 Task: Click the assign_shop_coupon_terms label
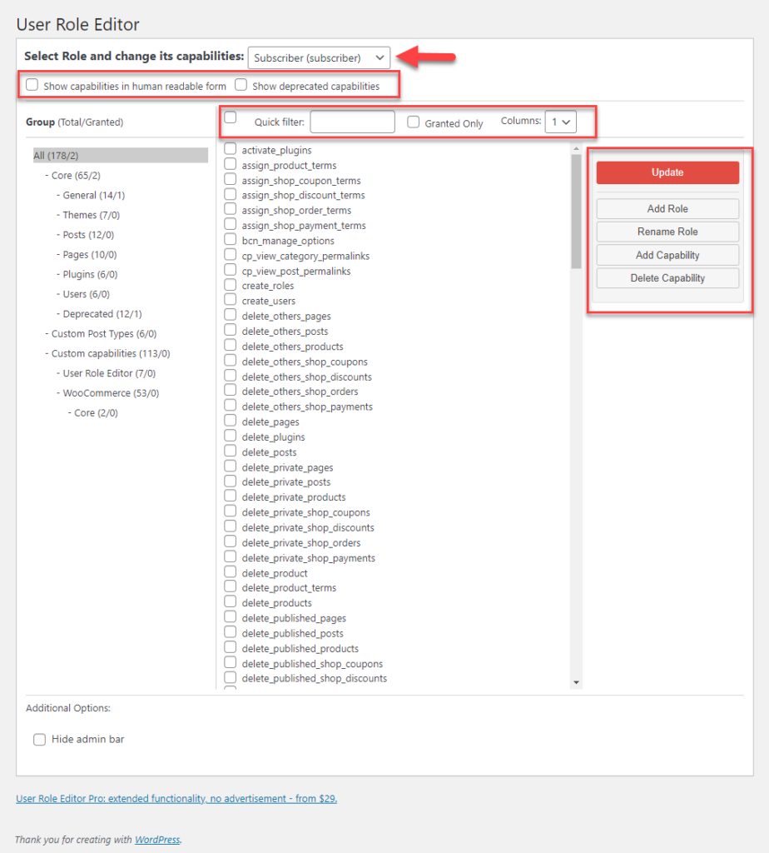point(301,181)
